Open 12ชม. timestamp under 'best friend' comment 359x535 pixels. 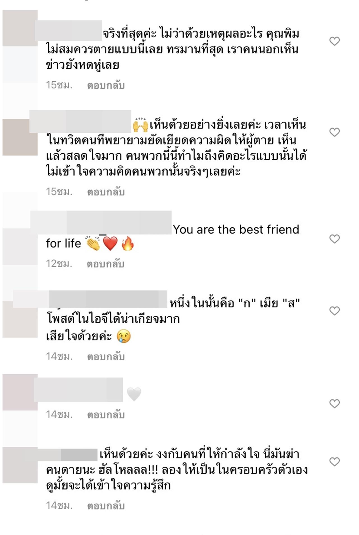pyautogui.click(x=59, y=264)
